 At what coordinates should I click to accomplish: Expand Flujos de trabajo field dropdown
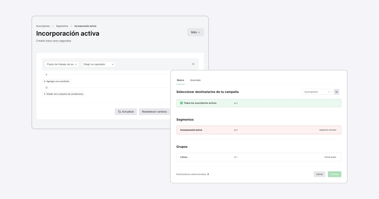(x=62, y=64)
